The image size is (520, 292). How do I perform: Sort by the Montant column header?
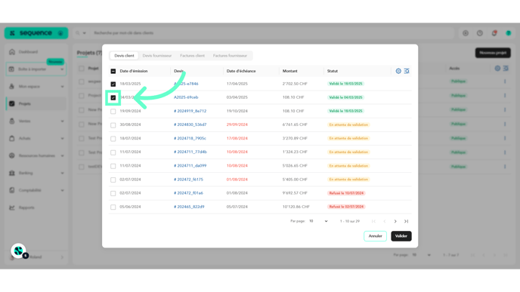click(289, 71)
